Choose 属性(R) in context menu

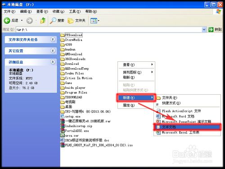point(136,105)
